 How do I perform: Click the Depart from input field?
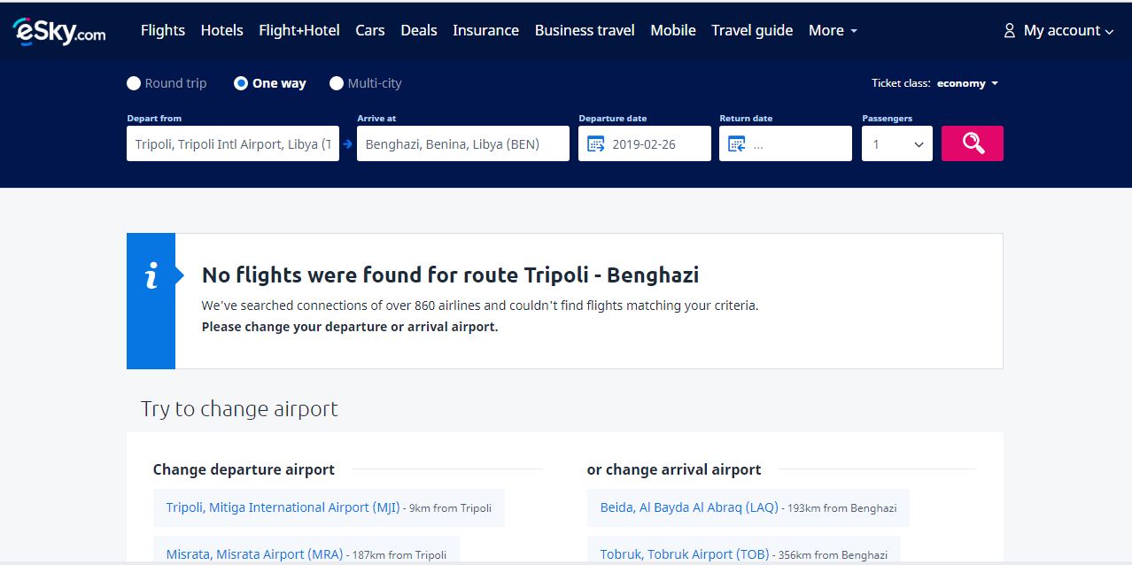click(x=232, y=143)
